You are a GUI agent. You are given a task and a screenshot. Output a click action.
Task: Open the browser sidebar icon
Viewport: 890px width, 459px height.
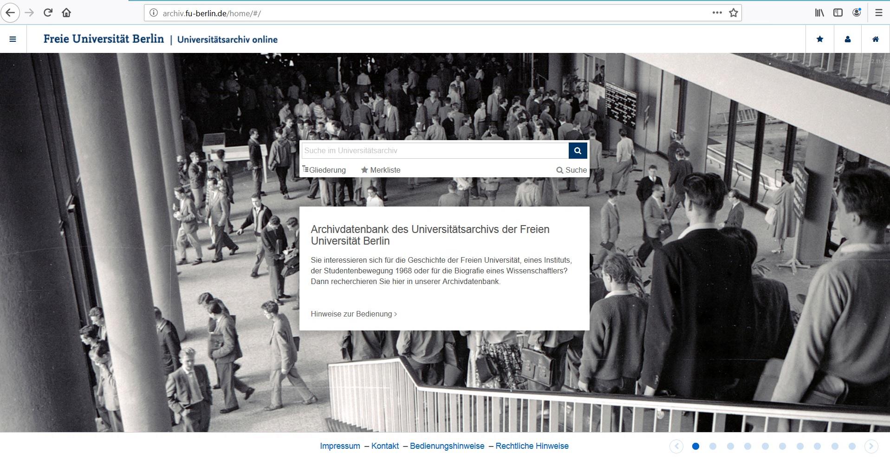pyautogui.click(x=838, y=13)
